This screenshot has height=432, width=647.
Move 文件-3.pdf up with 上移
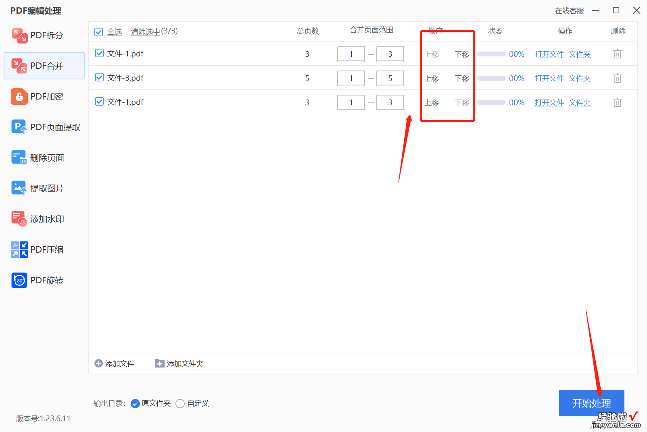click(x=432, y=79)
